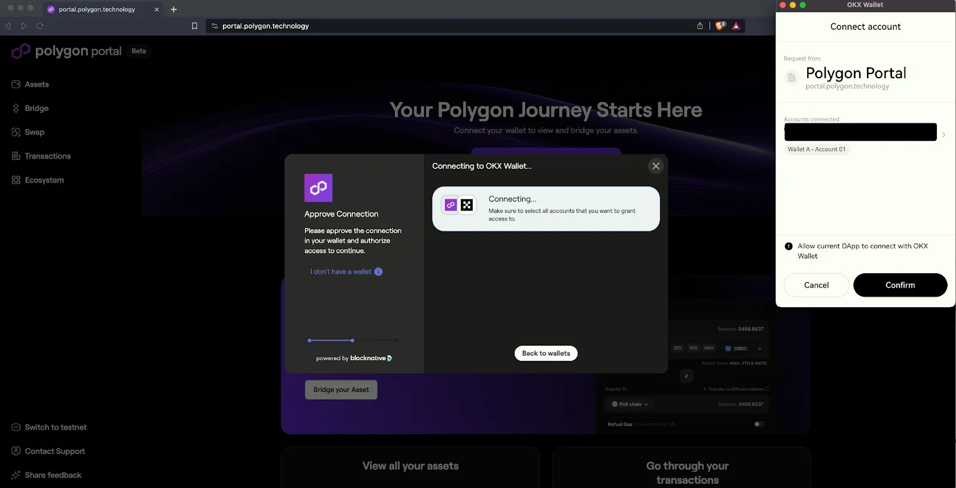This screenshot has width=956, height=488.
Task: Click the OKX wallet icon in Connecting card
Action: [x=467, y=205]
